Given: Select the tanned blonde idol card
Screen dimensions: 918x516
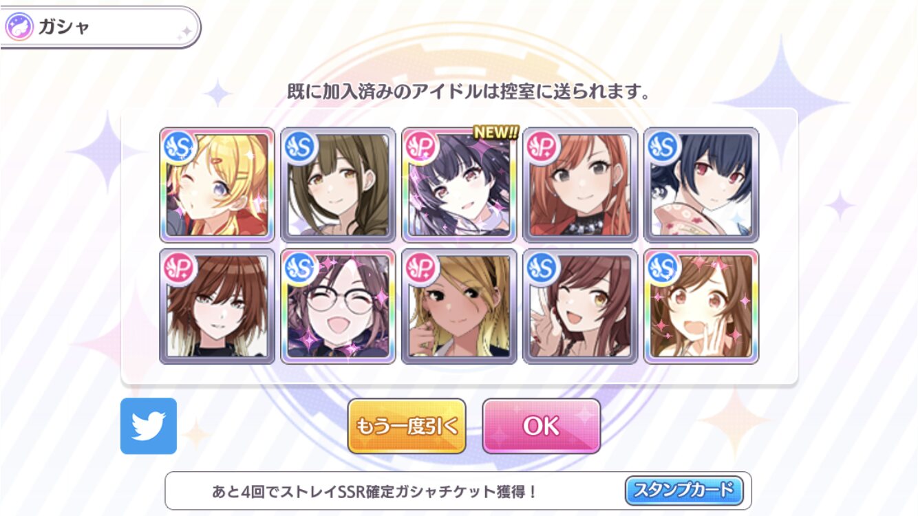Looking at the screenshot, I should (459, 306).
